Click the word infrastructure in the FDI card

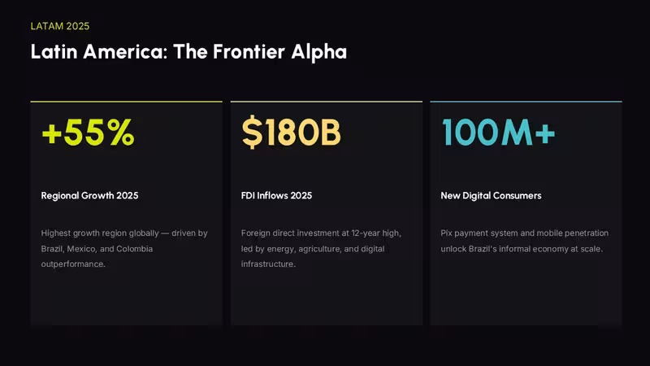(268, 264)
